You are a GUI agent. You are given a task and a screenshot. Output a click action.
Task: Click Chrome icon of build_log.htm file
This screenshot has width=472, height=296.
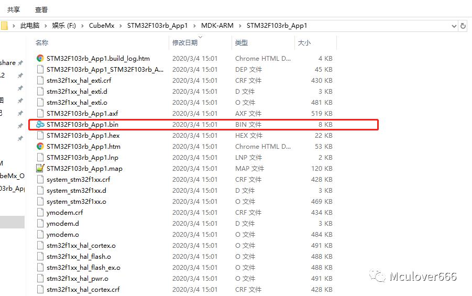40,58
